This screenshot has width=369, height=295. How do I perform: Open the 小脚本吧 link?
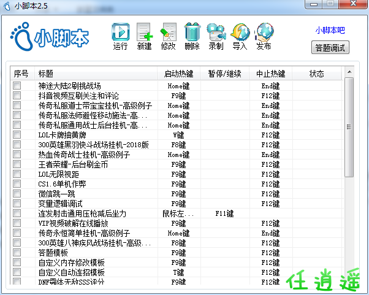tap(330, 31)
